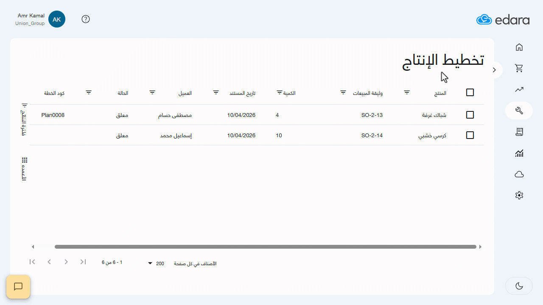Check the row checkbox for شباك غرفة
Screen dimensions: 543x305
coord(470,115)
